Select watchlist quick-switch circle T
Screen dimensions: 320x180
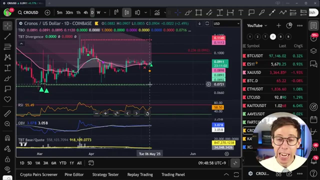pos(265,37)
